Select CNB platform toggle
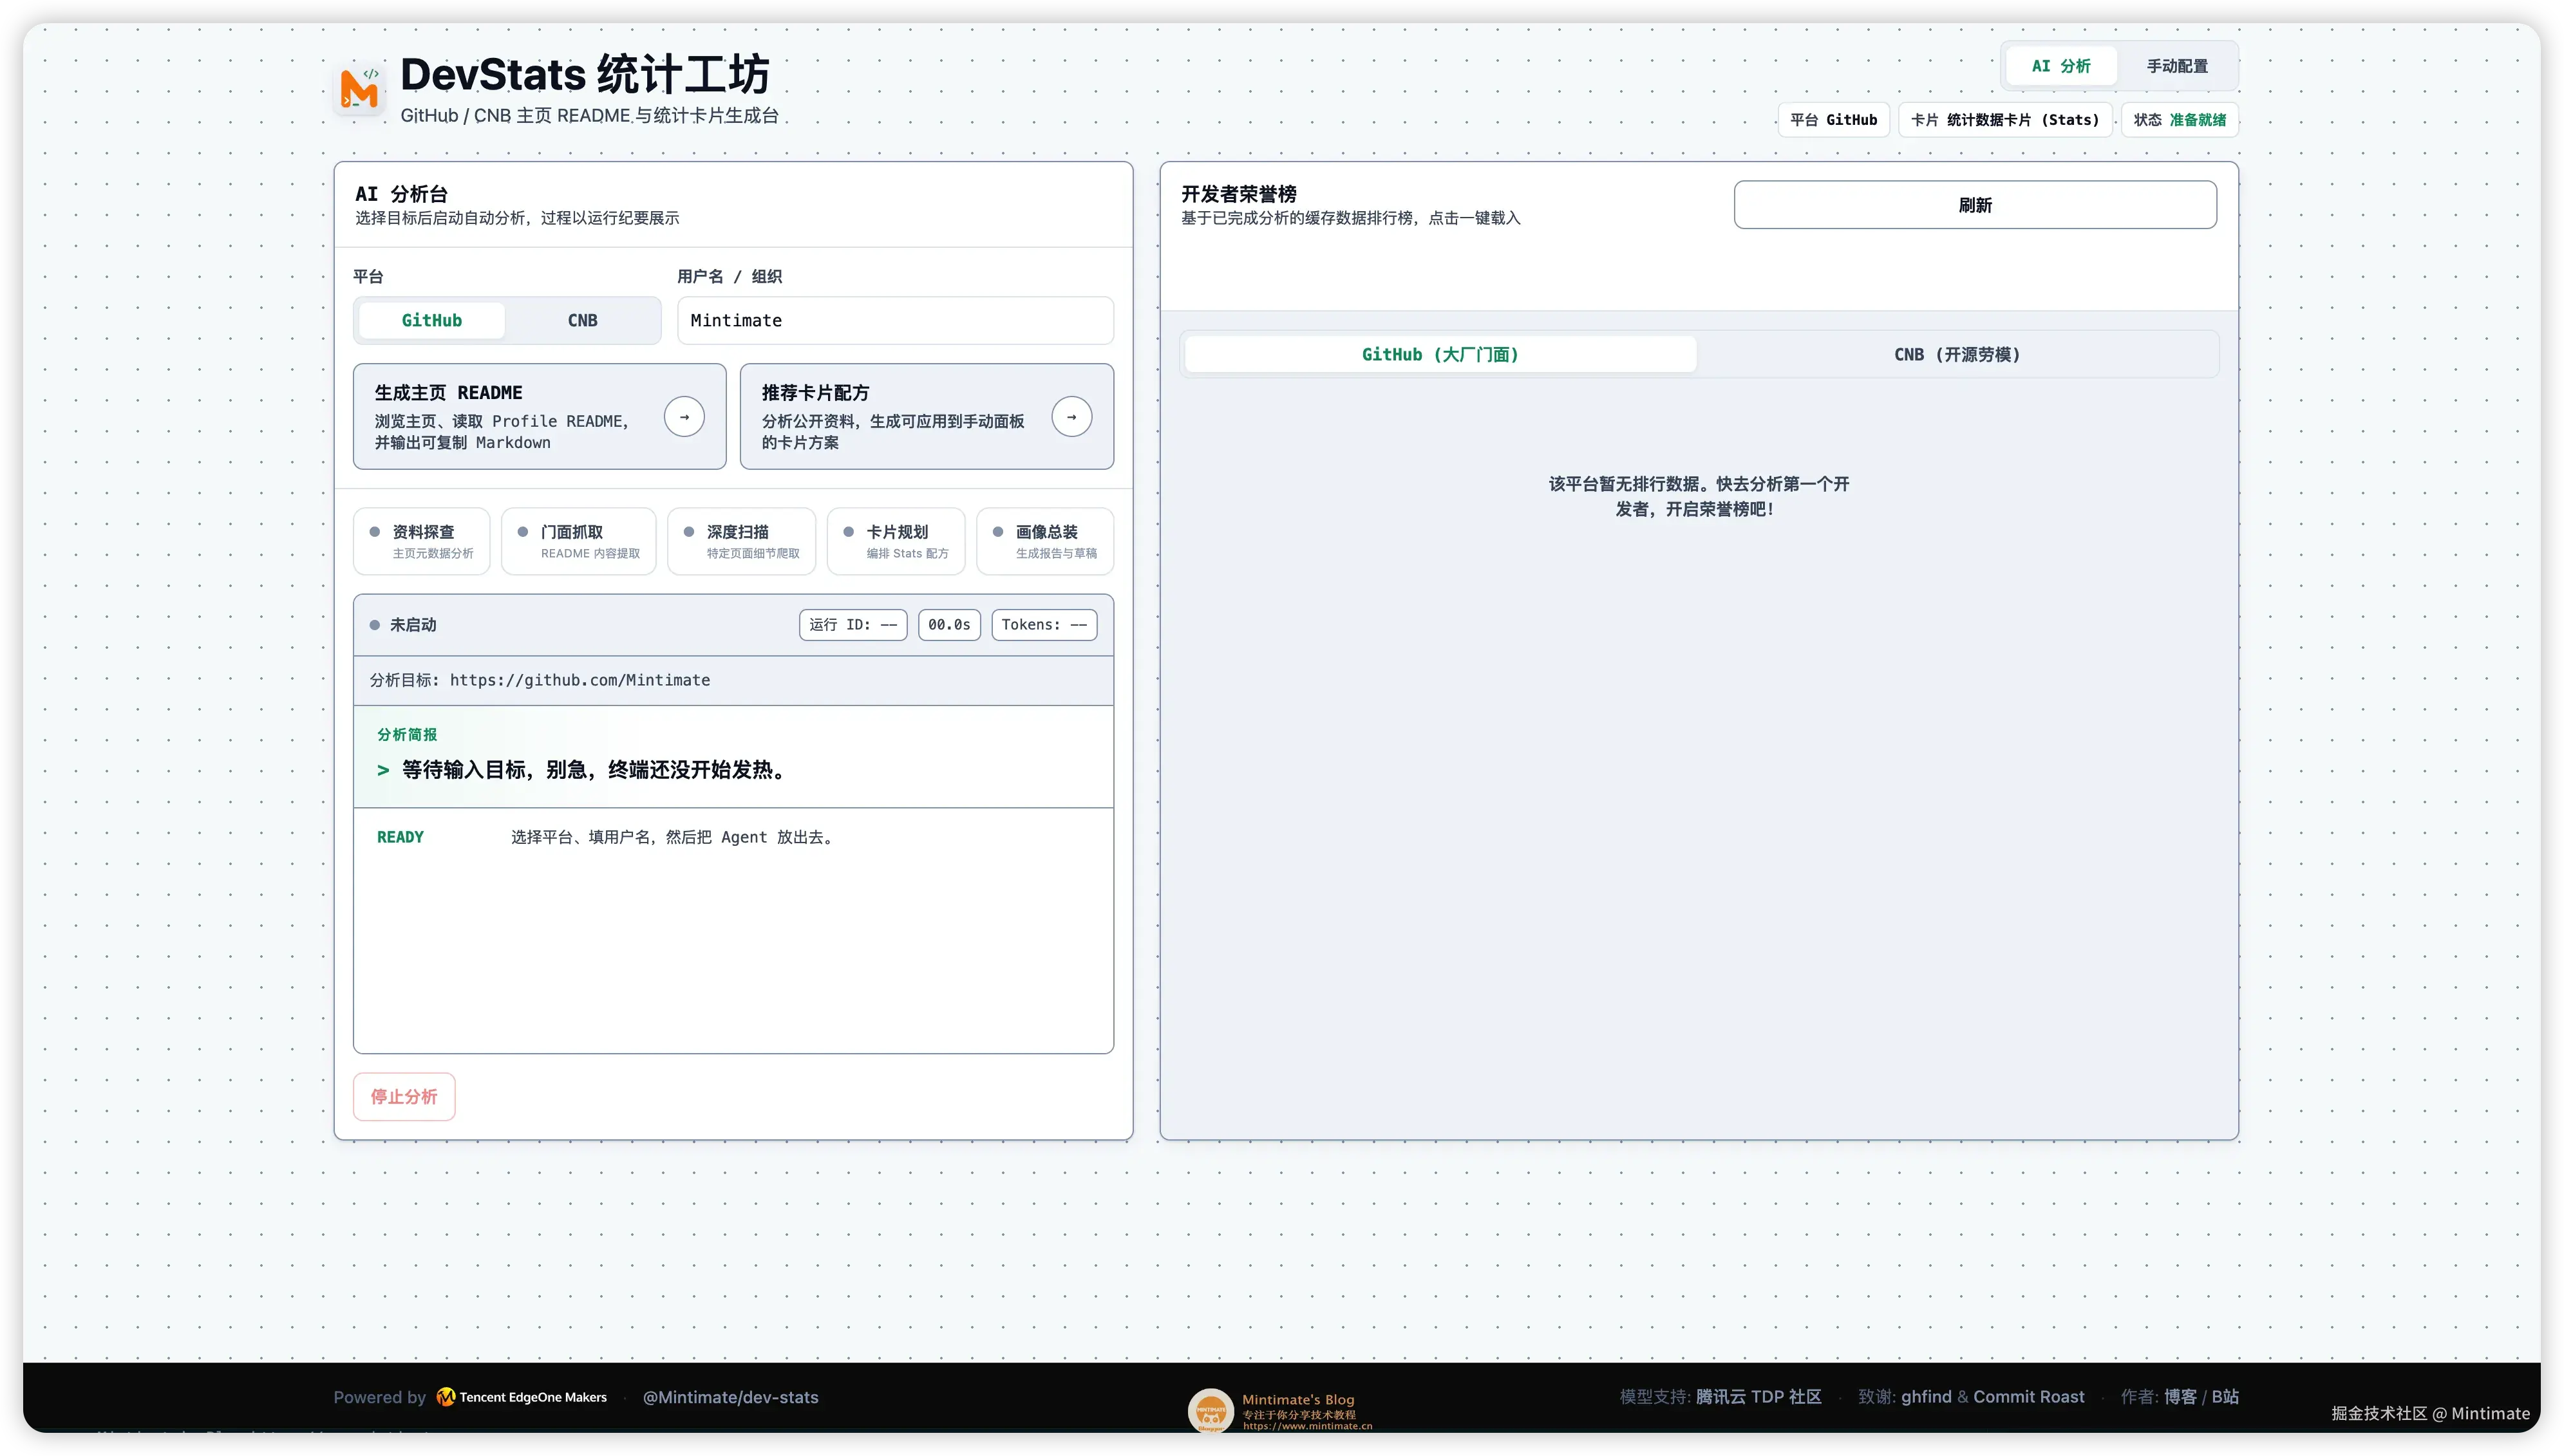 click(582, 320)
